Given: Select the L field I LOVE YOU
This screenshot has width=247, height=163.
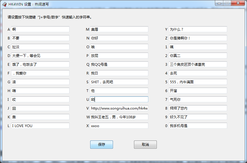Looking at the screenshot, I should [40, 126].
